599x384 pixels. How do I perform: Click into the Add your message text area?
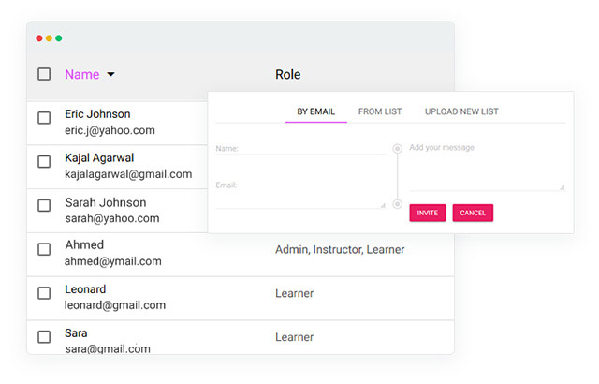pyautogui.click(x=485, y=167)
